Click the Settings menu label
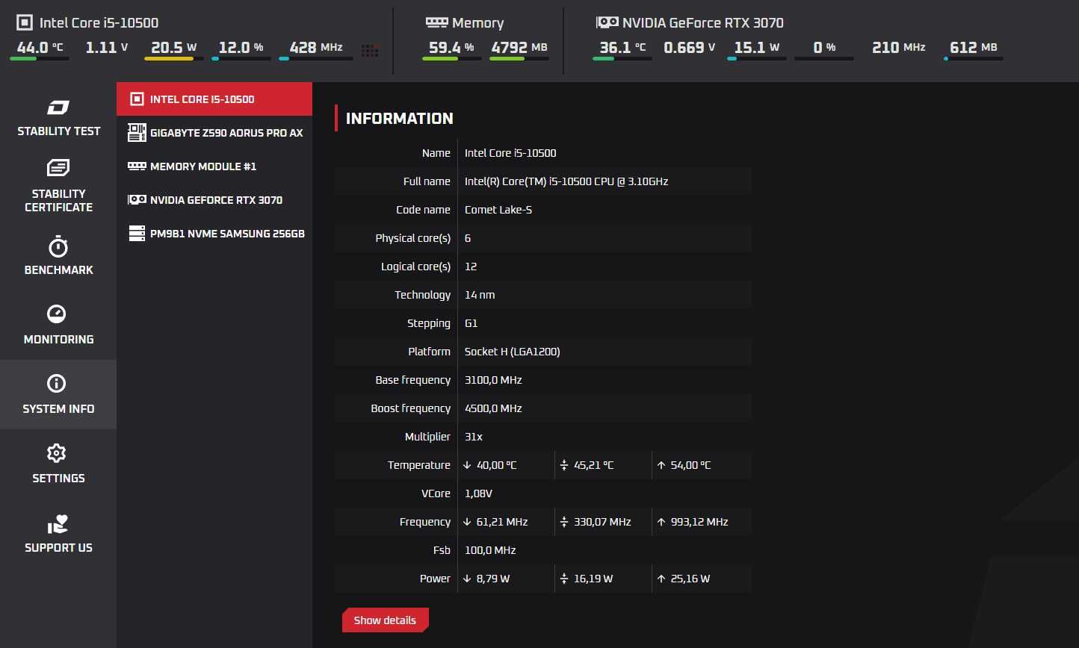This screenshot has width=1079, height=648. tap(58, 478)
